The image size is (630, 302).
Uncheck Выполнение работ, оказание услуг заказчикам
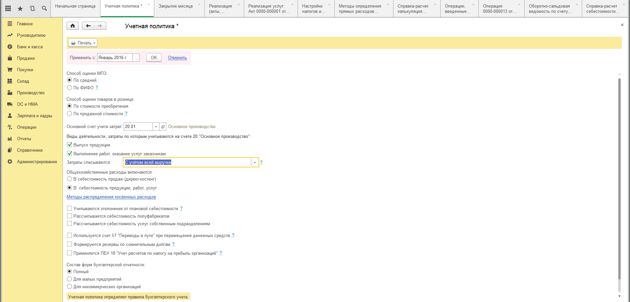click(x=69, y=153)
